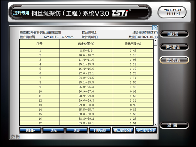Click damage value 1.14 in row 12

click(133, 100)
